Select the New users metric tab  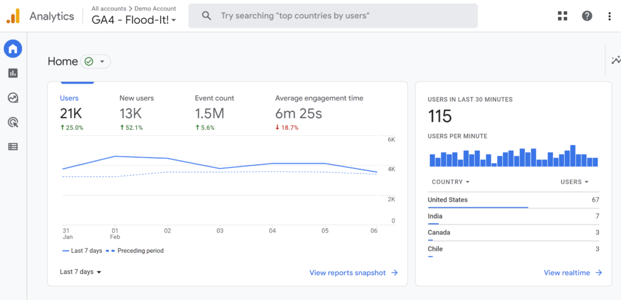136,113
